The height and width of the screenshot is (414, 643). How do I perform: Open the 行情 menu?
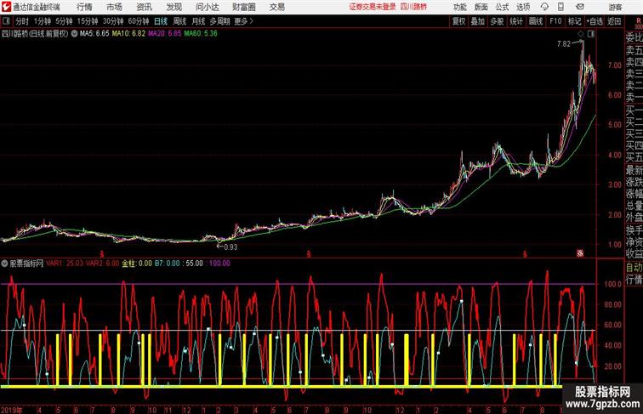click(84, 7)
